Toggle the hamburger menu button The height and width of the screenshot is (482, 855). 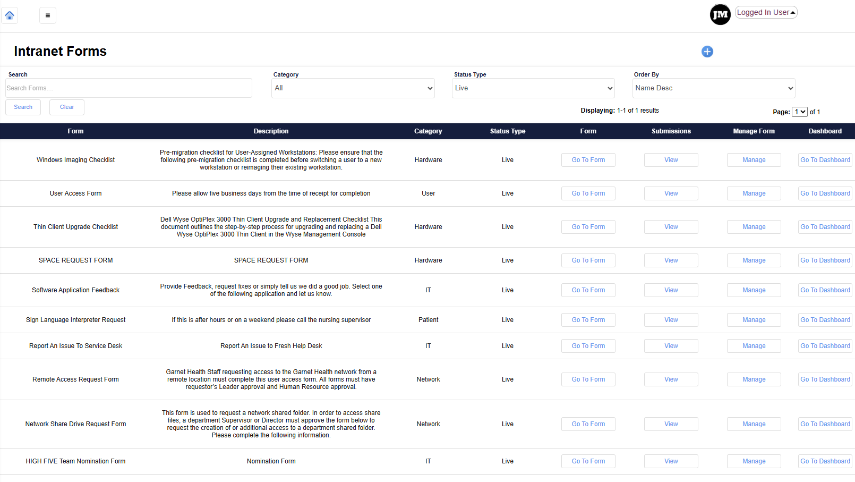point(48,15)
